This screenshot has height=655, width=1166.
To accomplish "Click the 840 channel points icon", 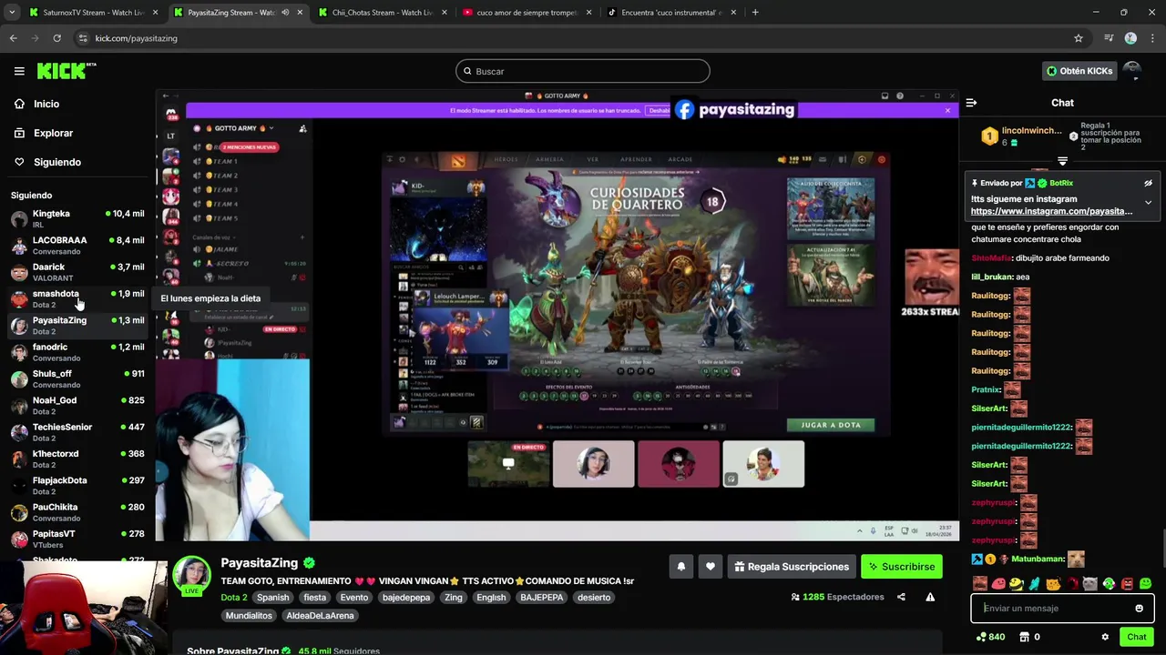I will pyautogui.click(x=981, y=637).
